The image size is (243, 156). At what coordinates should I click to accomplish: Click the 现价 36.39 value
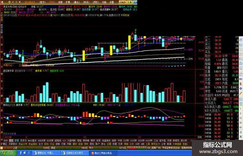click(218, 56)
